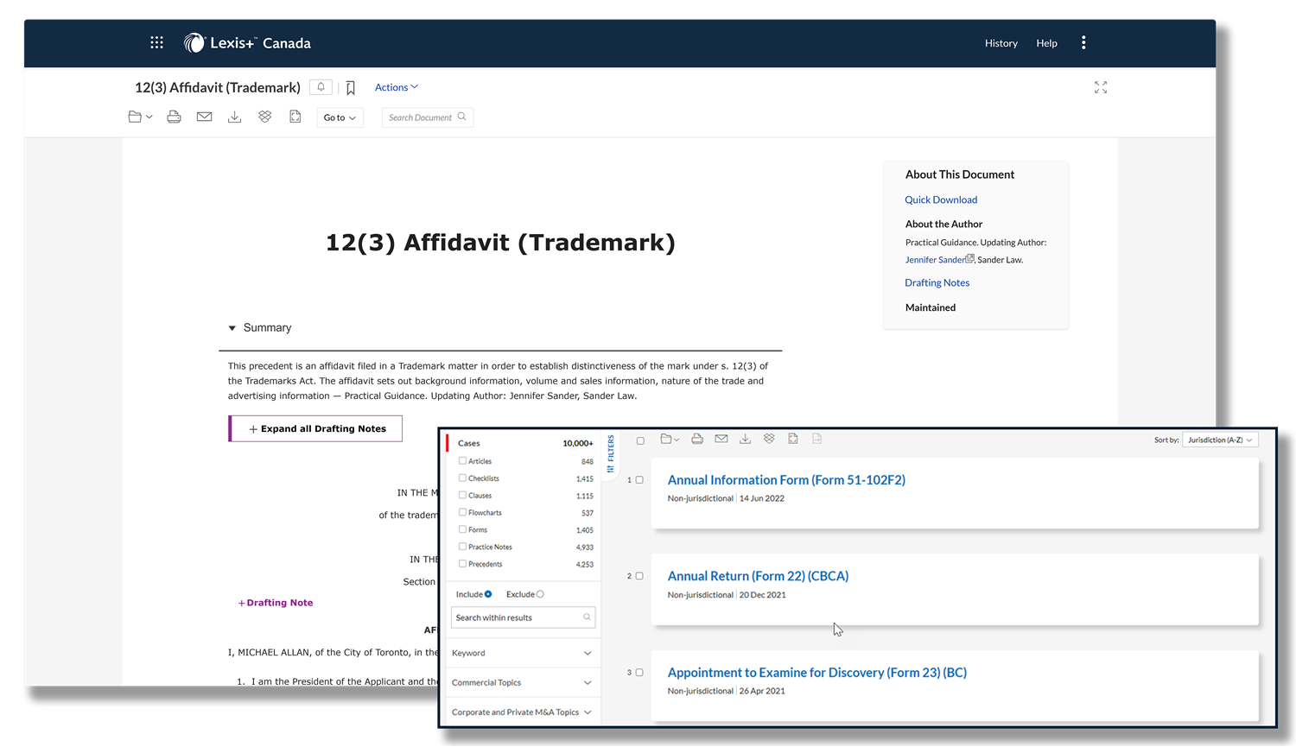Check the Precedents filter checkbox
1296x747 pixels.
pyautogui.click(x=462, y=564)
